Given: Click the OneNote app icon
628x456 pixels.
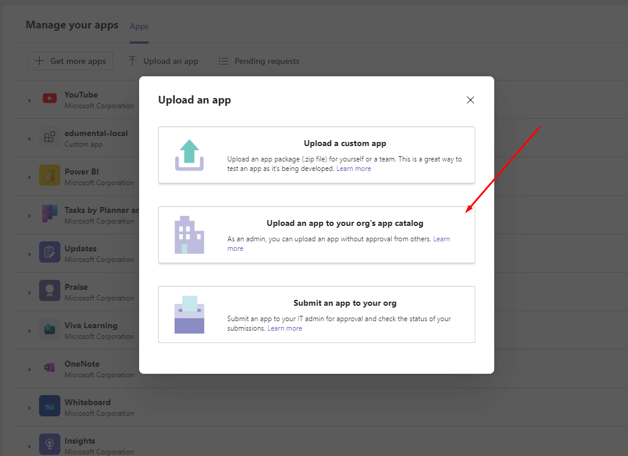Looking at the screenshot, I should (50, 367).
